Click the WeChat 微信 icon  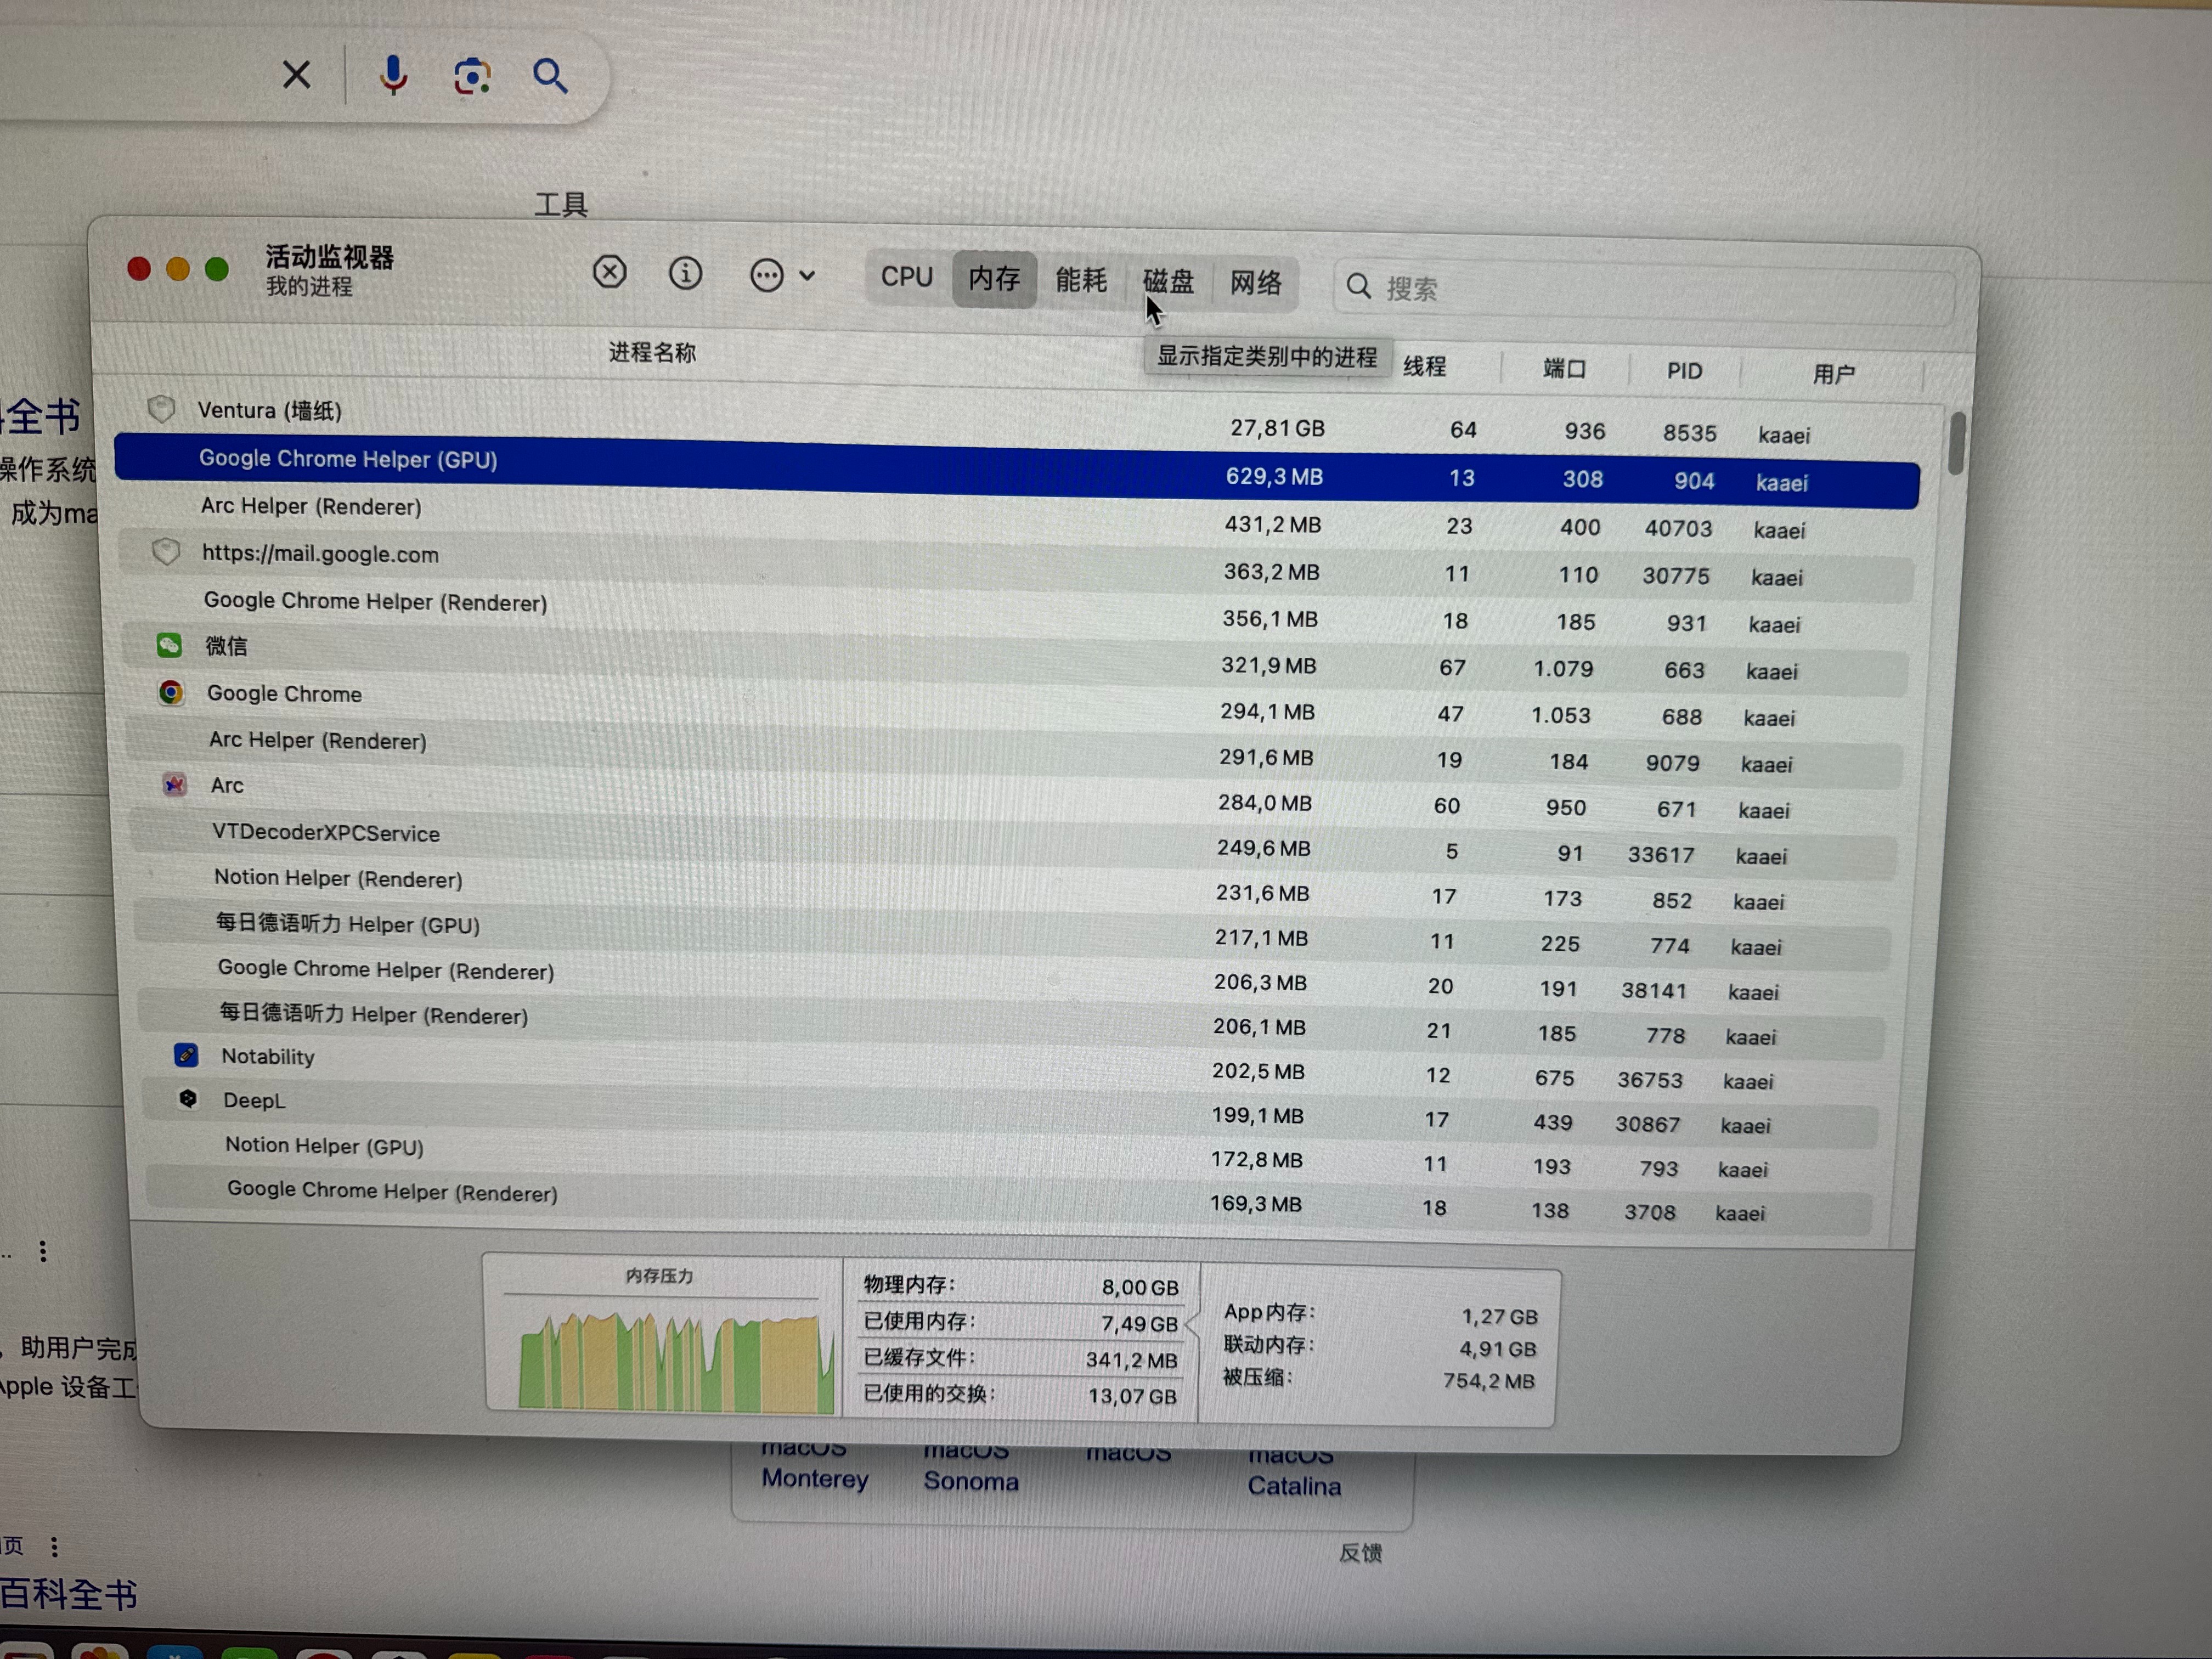coord(169,645)
